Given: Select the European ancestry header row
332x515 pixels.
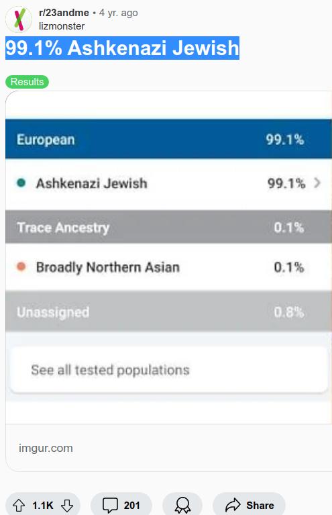Looking at the screenshot, I should [x=168, y=139].
